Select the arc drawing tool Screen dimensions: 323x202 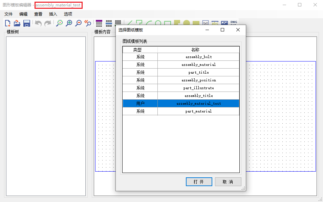pos(149,22)
